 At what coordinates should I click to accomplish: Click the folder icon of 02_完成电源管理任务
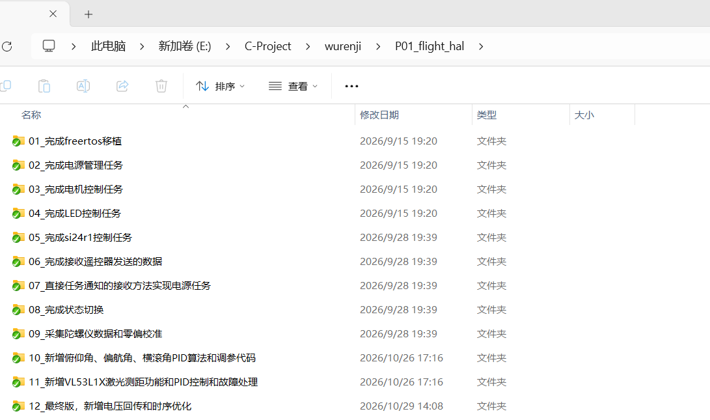click(18, 165)
